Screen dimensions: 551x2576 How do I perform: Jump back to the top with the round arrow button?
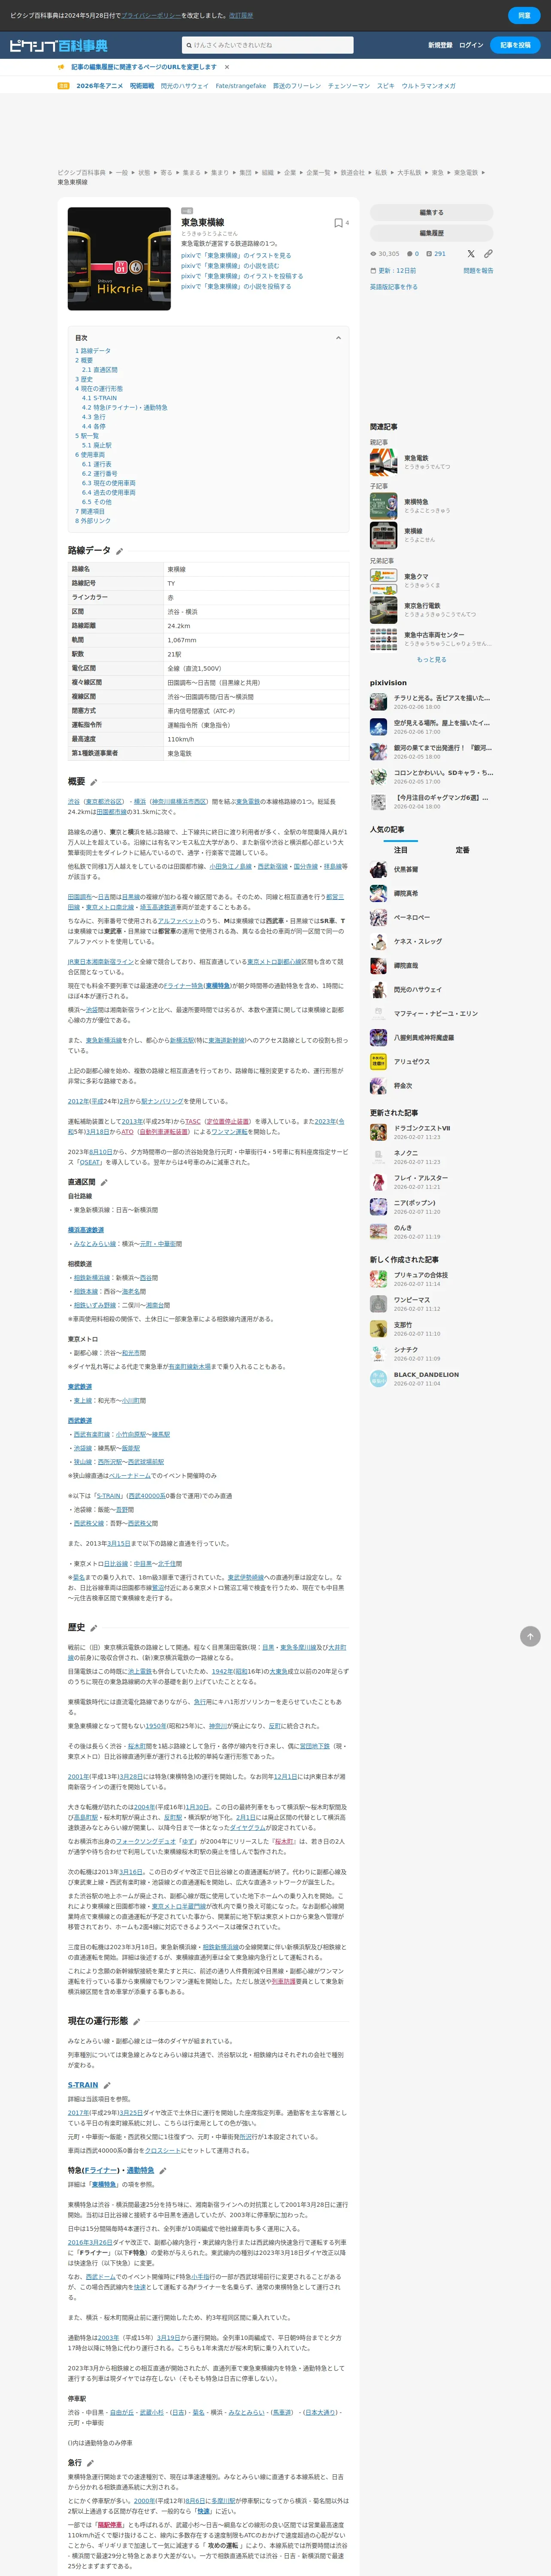click(x=530, y=1636)
